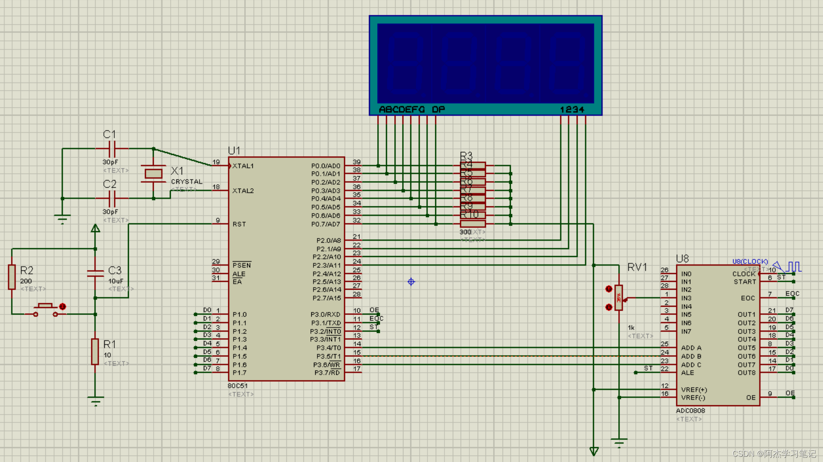Screen dimensions: 823x462
Task: Click the C1 capacitor symbol
Action: click(x=112, y=149)
